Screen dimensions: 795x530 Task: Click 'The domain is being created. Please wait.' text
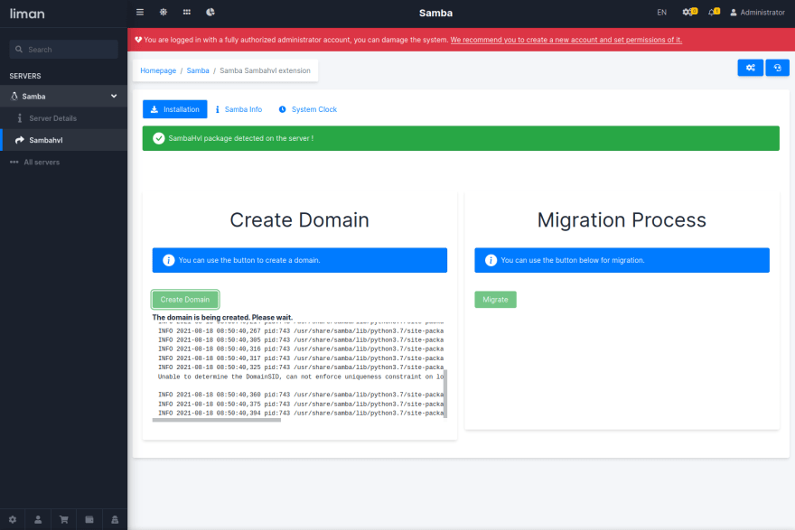(222, 318)
